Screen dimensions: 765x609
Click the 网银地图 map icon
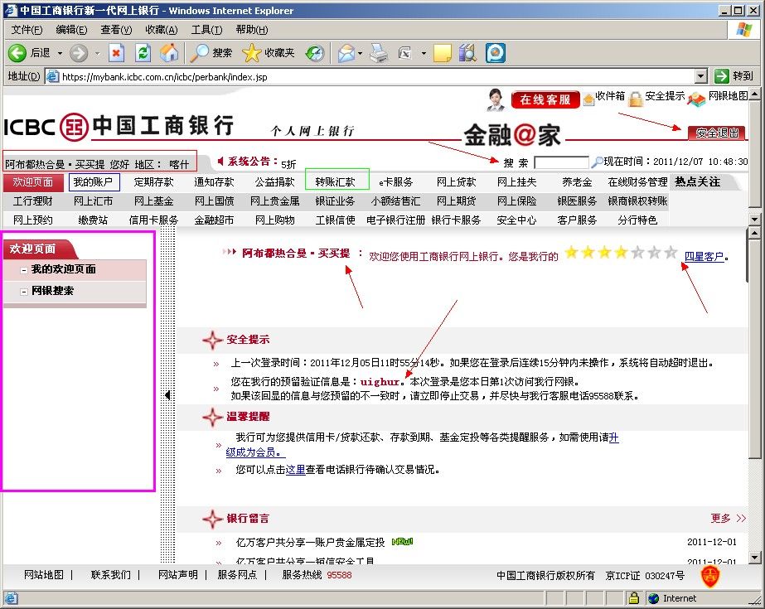(x=697, y=99)
